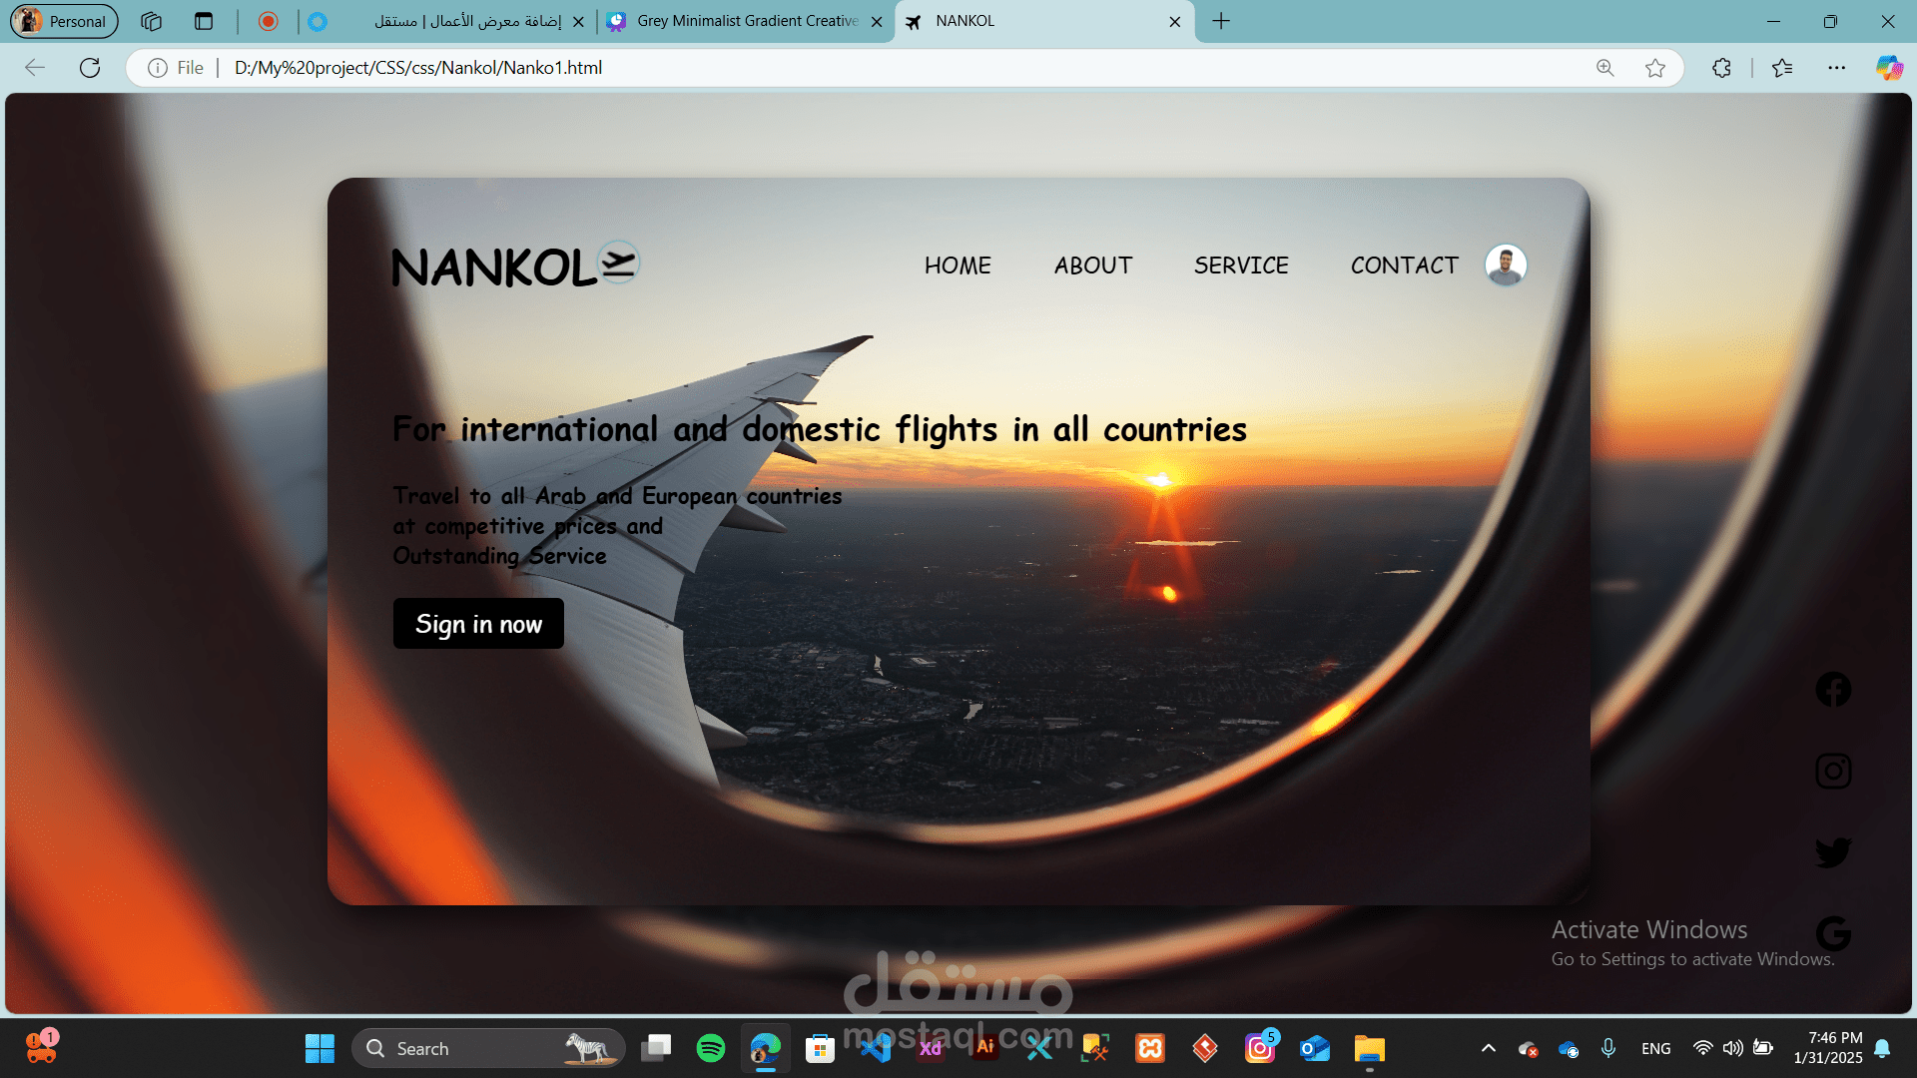Click the NANKOL airplane logo icon
This screenshot has height=1078, width=1917.
pyautogui.click(x=619, y=263)
